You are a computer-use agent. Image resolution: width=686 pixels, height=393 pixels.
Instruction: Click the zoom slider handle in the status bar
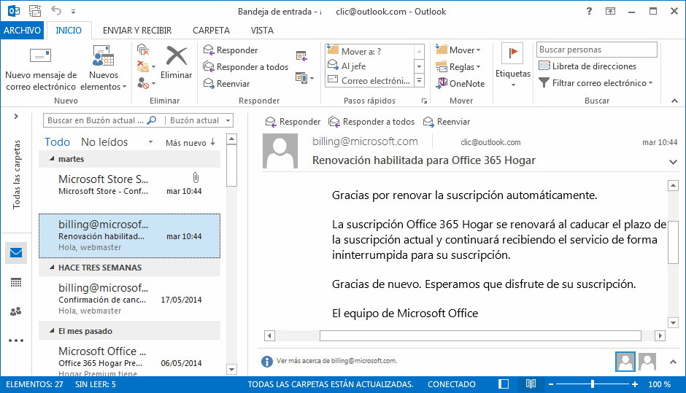point(593,384)
